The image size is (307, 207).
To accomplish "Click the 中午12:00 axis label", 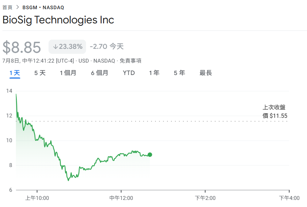I will pyautogui.click(x=121, y=198).
